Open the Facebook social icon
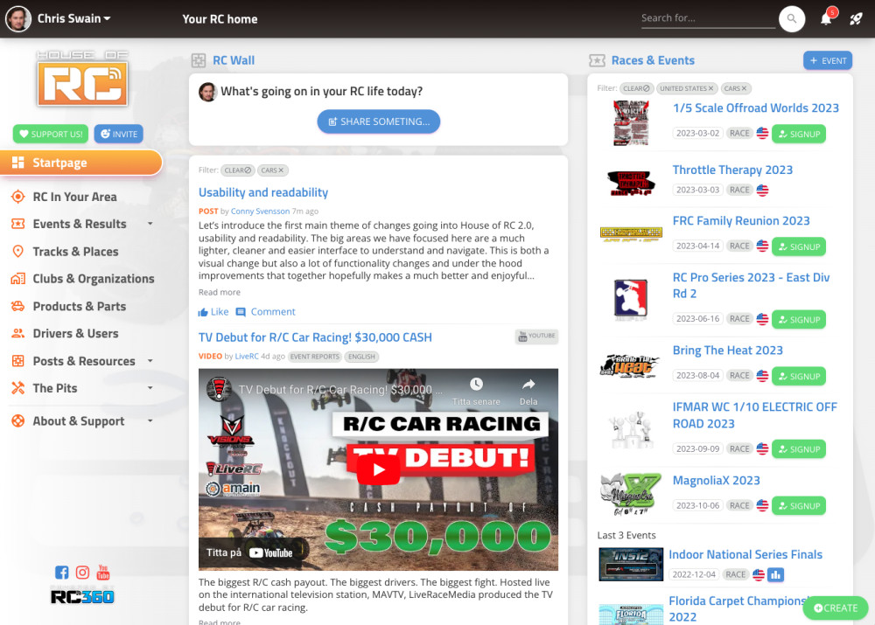This screenshot has width=875, height=625. click(61, 573)
